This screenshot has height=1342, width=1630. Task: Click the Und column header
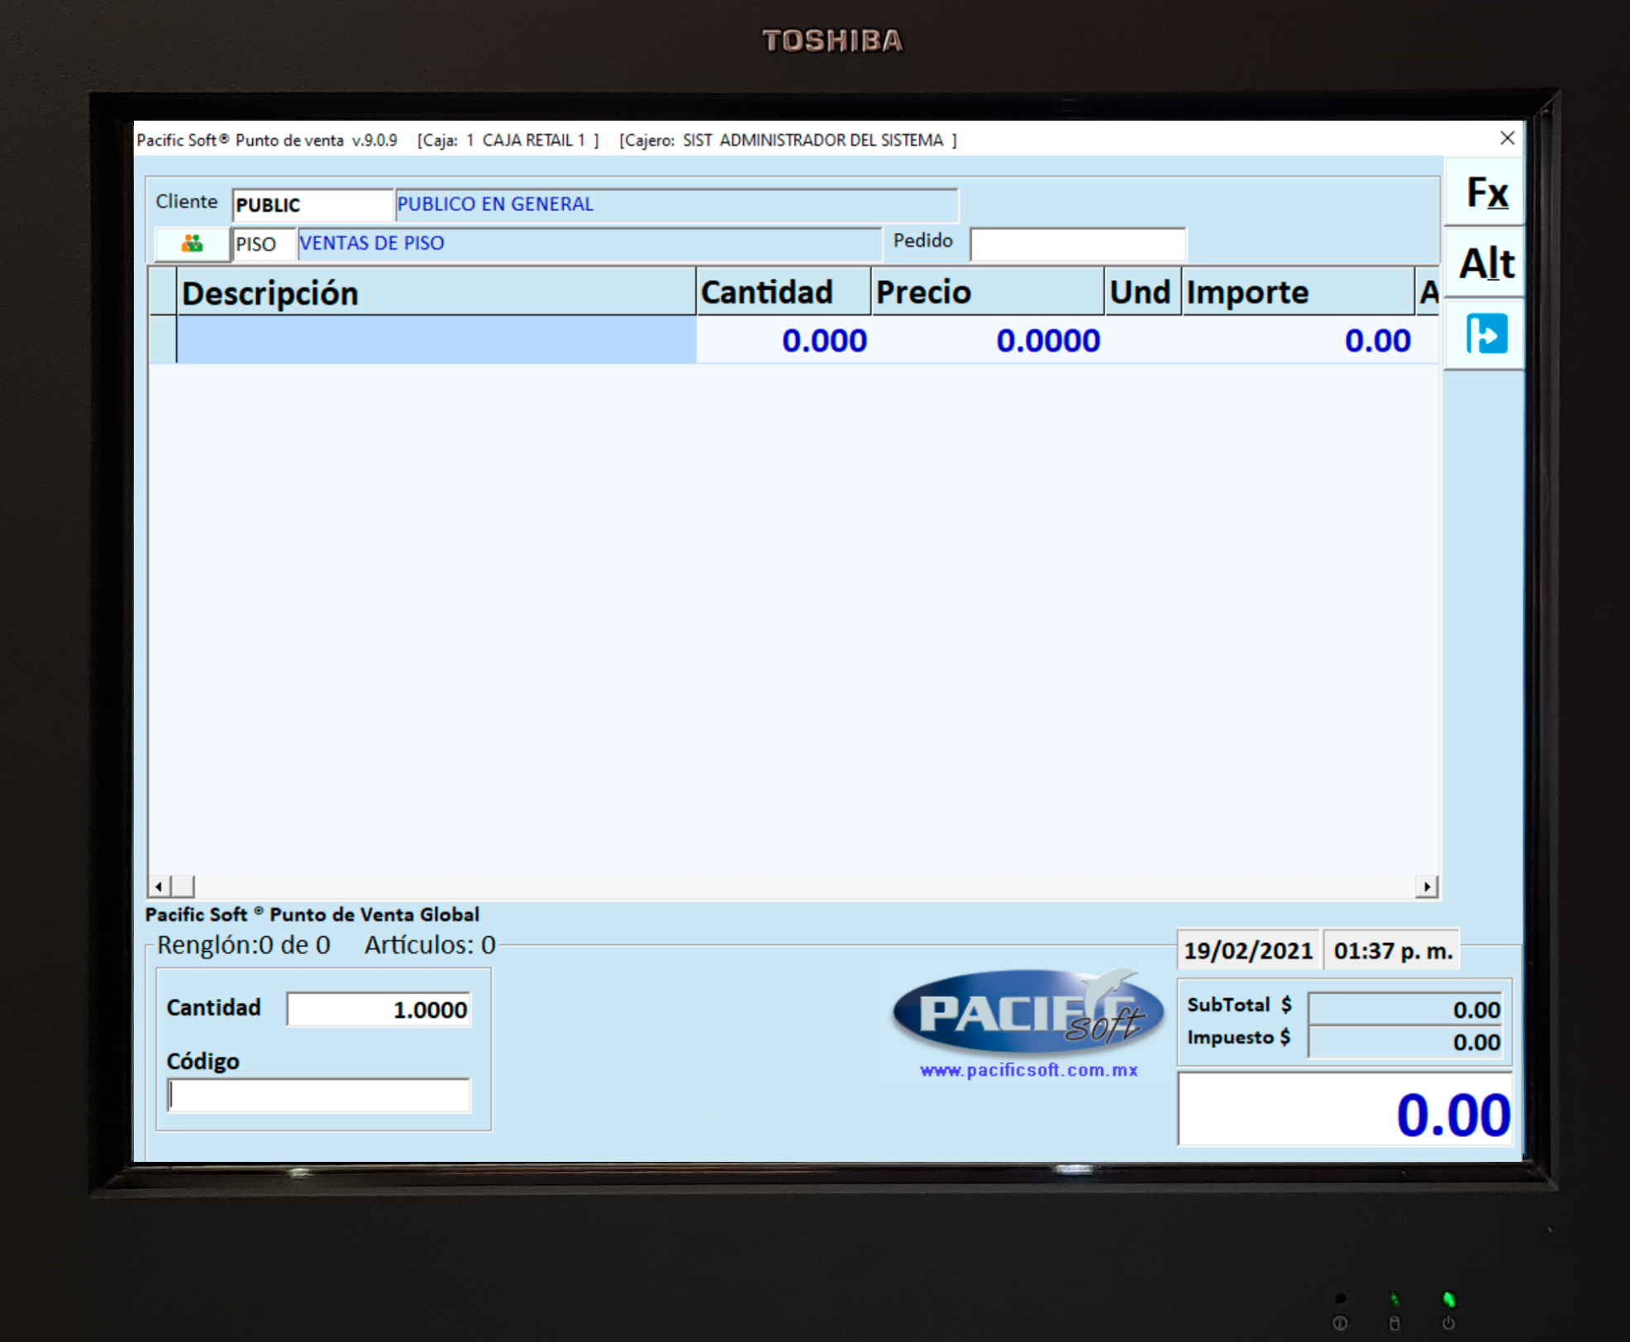pos(1141,293)
